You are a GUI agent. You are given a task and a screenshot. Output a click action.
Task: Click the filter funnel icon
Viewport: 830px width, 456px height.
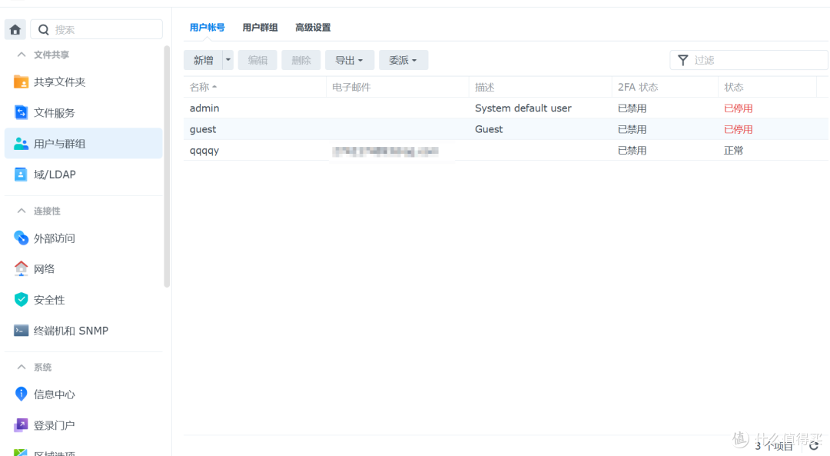683,60
